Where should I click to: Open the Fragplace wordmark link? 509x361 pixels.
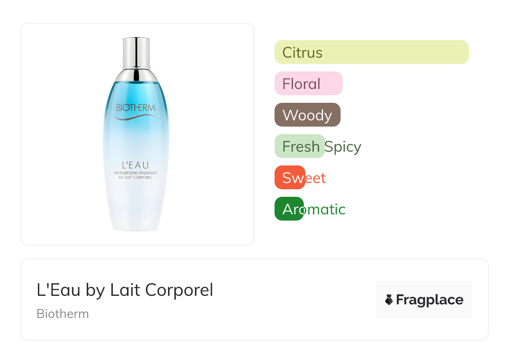(x=430, y=300)
